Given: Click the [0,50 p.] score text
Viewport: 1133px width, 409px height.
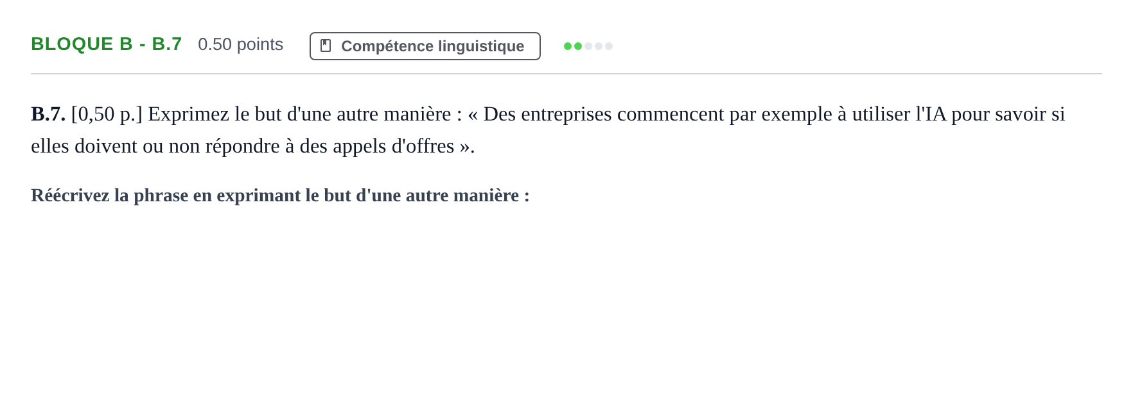Looking at the screenshot, I should (x=107, y=114).
